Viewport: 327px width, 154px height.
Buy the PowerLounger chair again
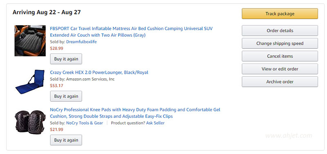coord(66,96)
